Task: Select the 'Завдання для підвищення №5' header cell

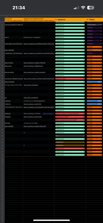Action: pyautogui.click(x=39, y=20)
